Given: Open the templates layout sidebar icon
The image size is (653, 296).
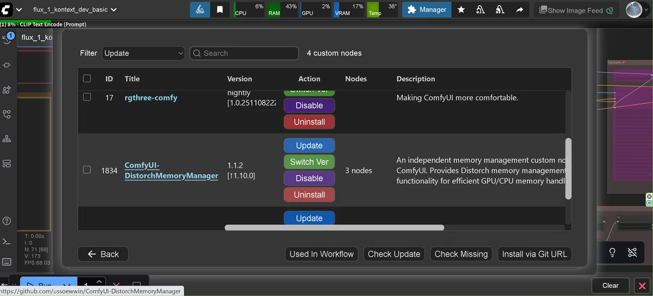Looking at the screenshot, I should (7, 163).
